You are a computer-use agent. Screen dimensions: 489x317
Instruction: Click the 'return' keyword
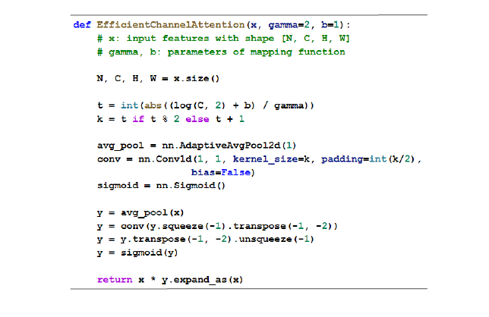[x=115, y=279]
